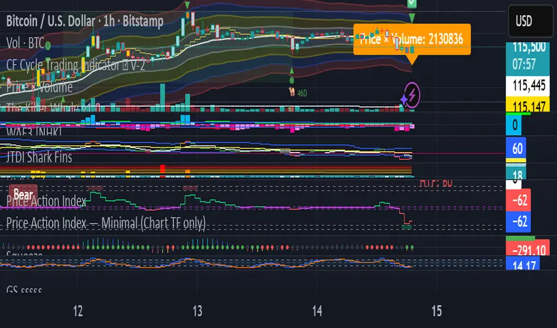Click the camel icon beside 46D
Screen dimensions: 557x328
(x=292, y=92)
